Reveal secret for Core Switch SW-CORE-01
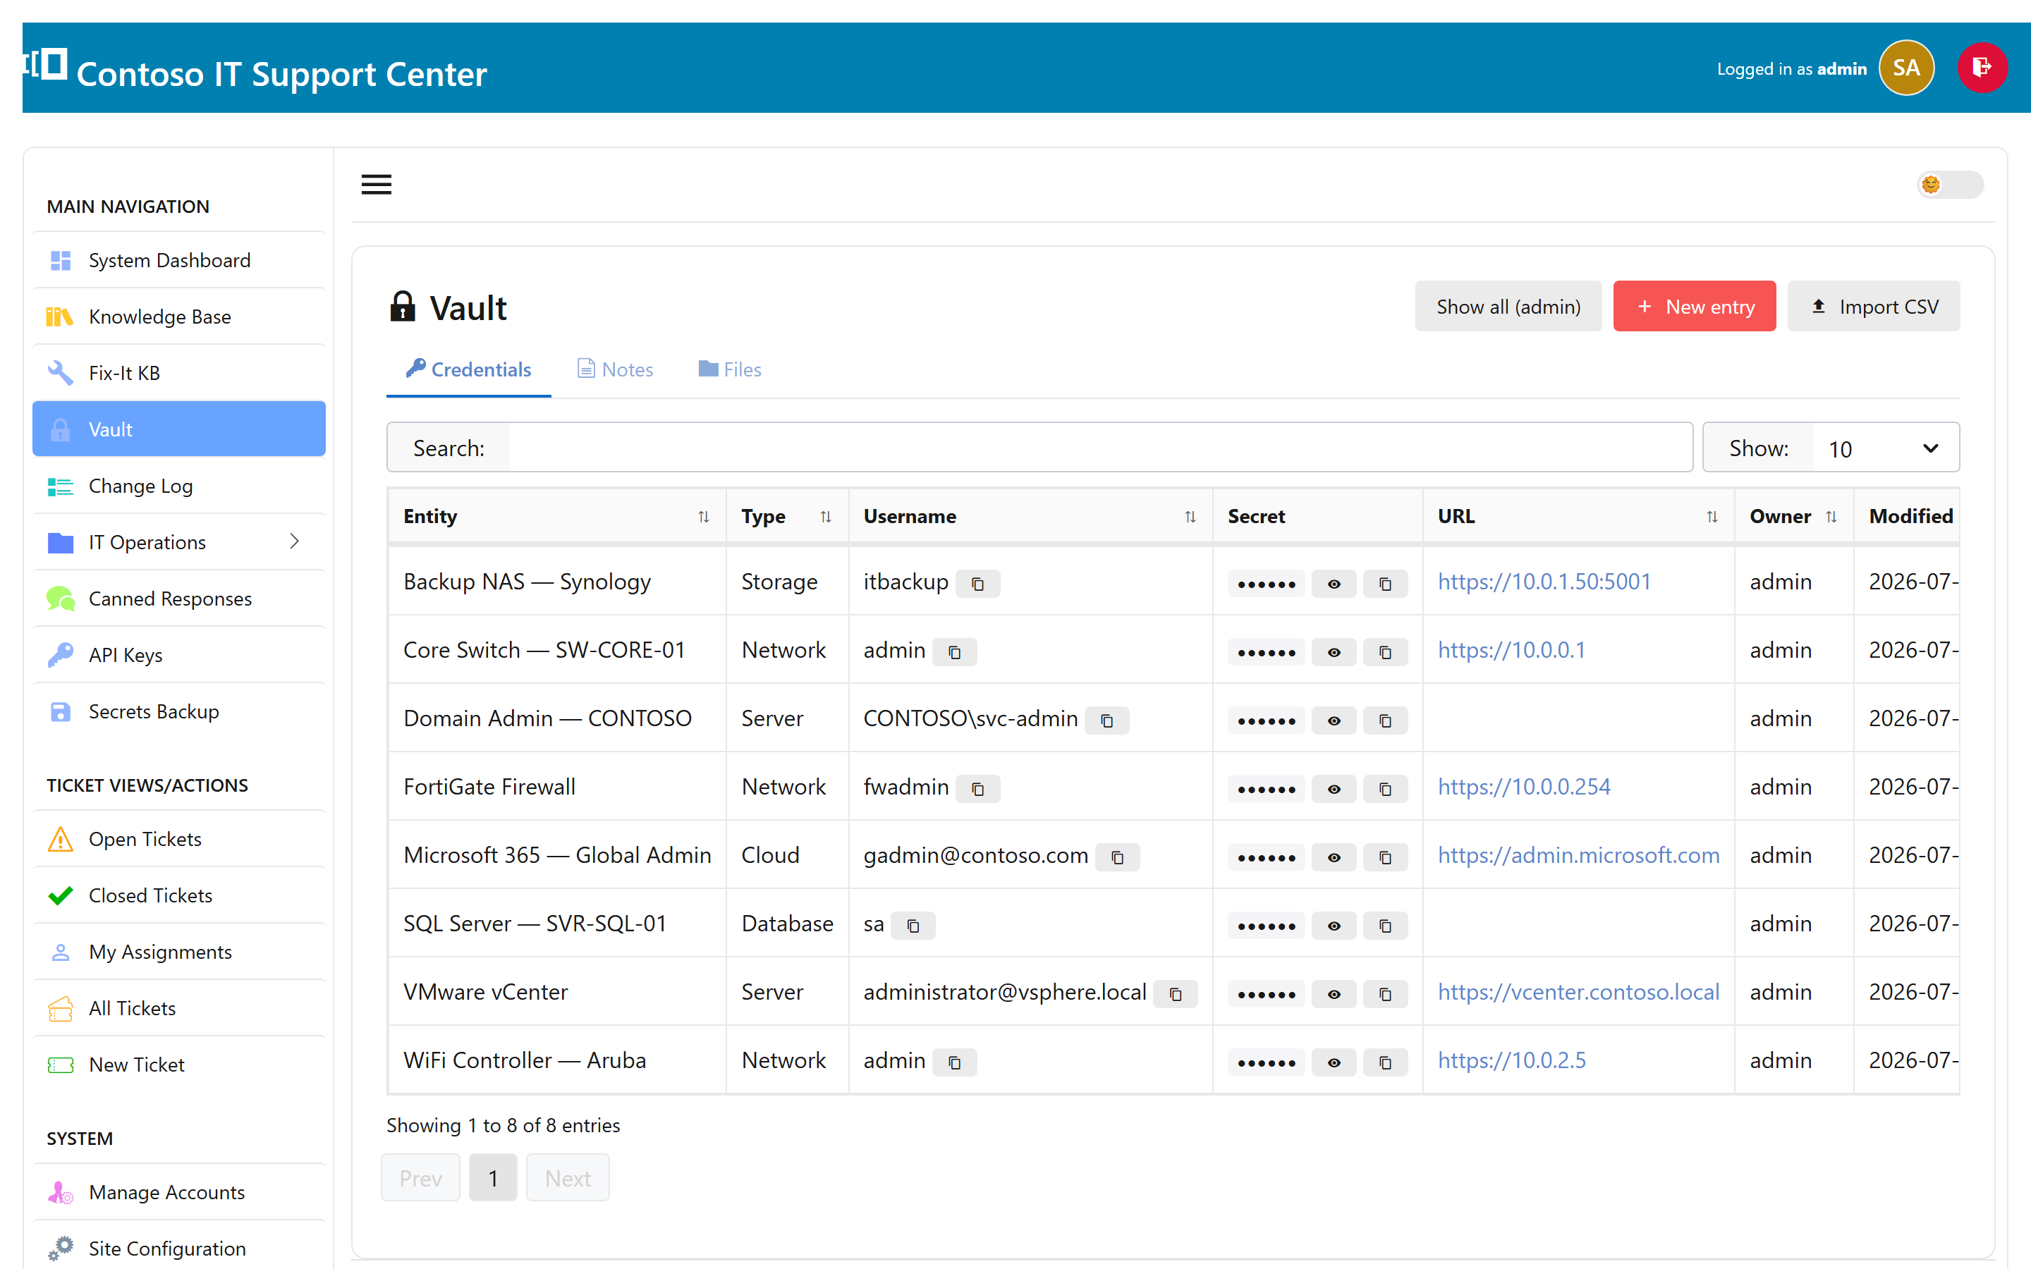2031x1269 pixels. coord(1334,652)
